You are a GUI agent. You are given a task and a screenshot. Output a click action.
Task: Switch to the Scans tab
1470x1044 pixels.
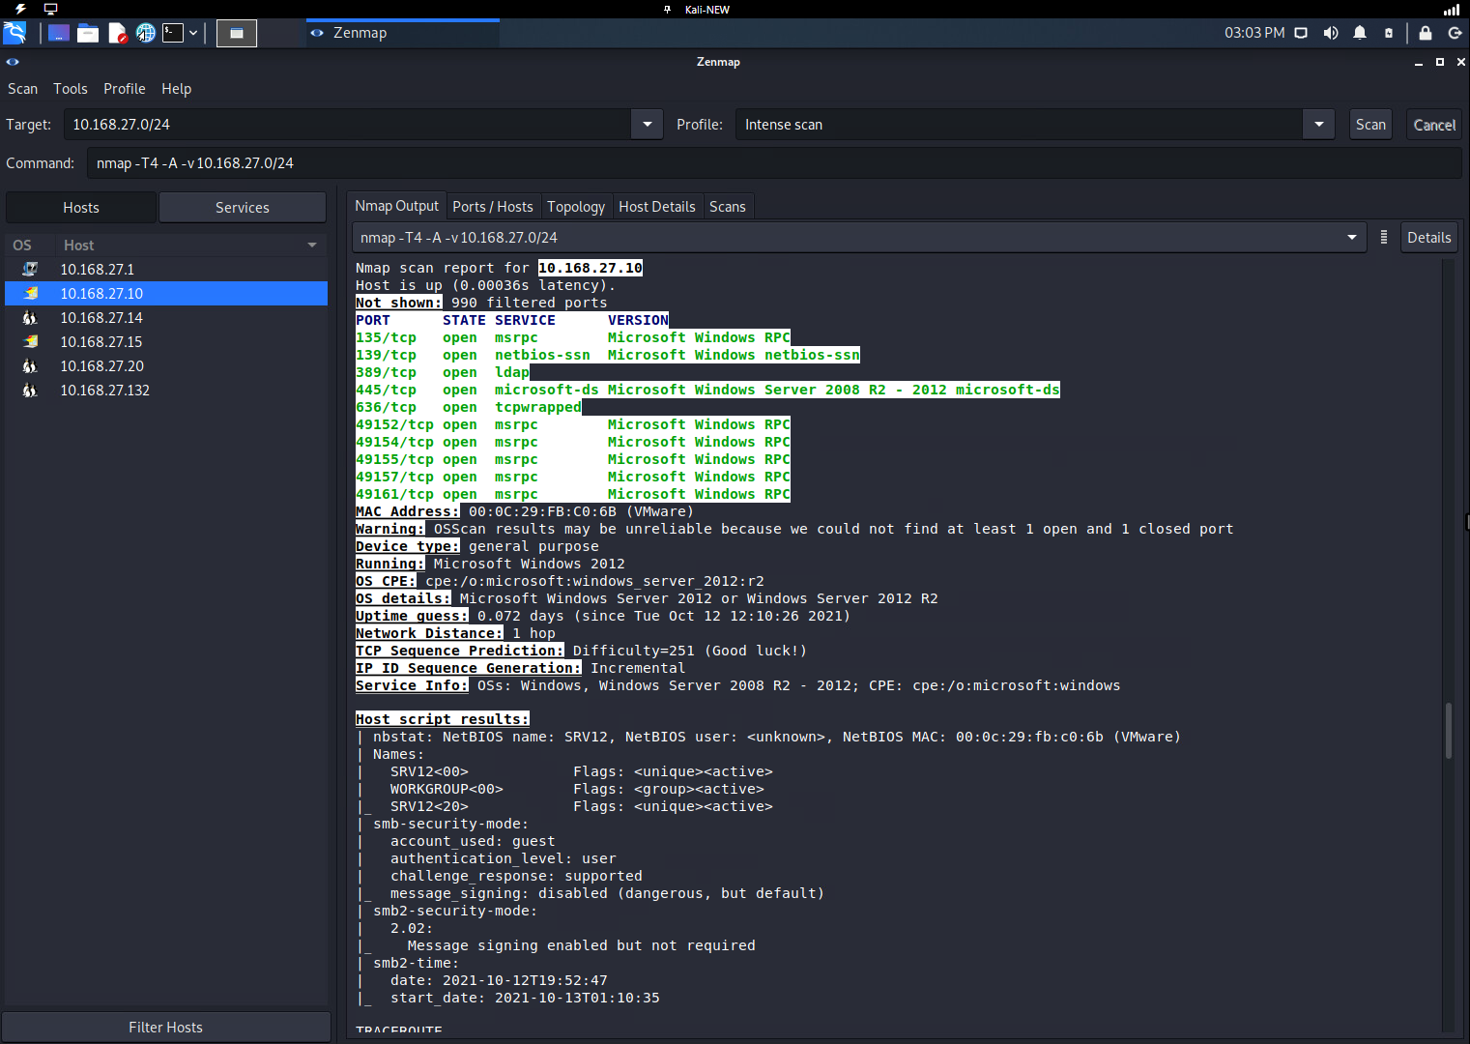(728, 207)
